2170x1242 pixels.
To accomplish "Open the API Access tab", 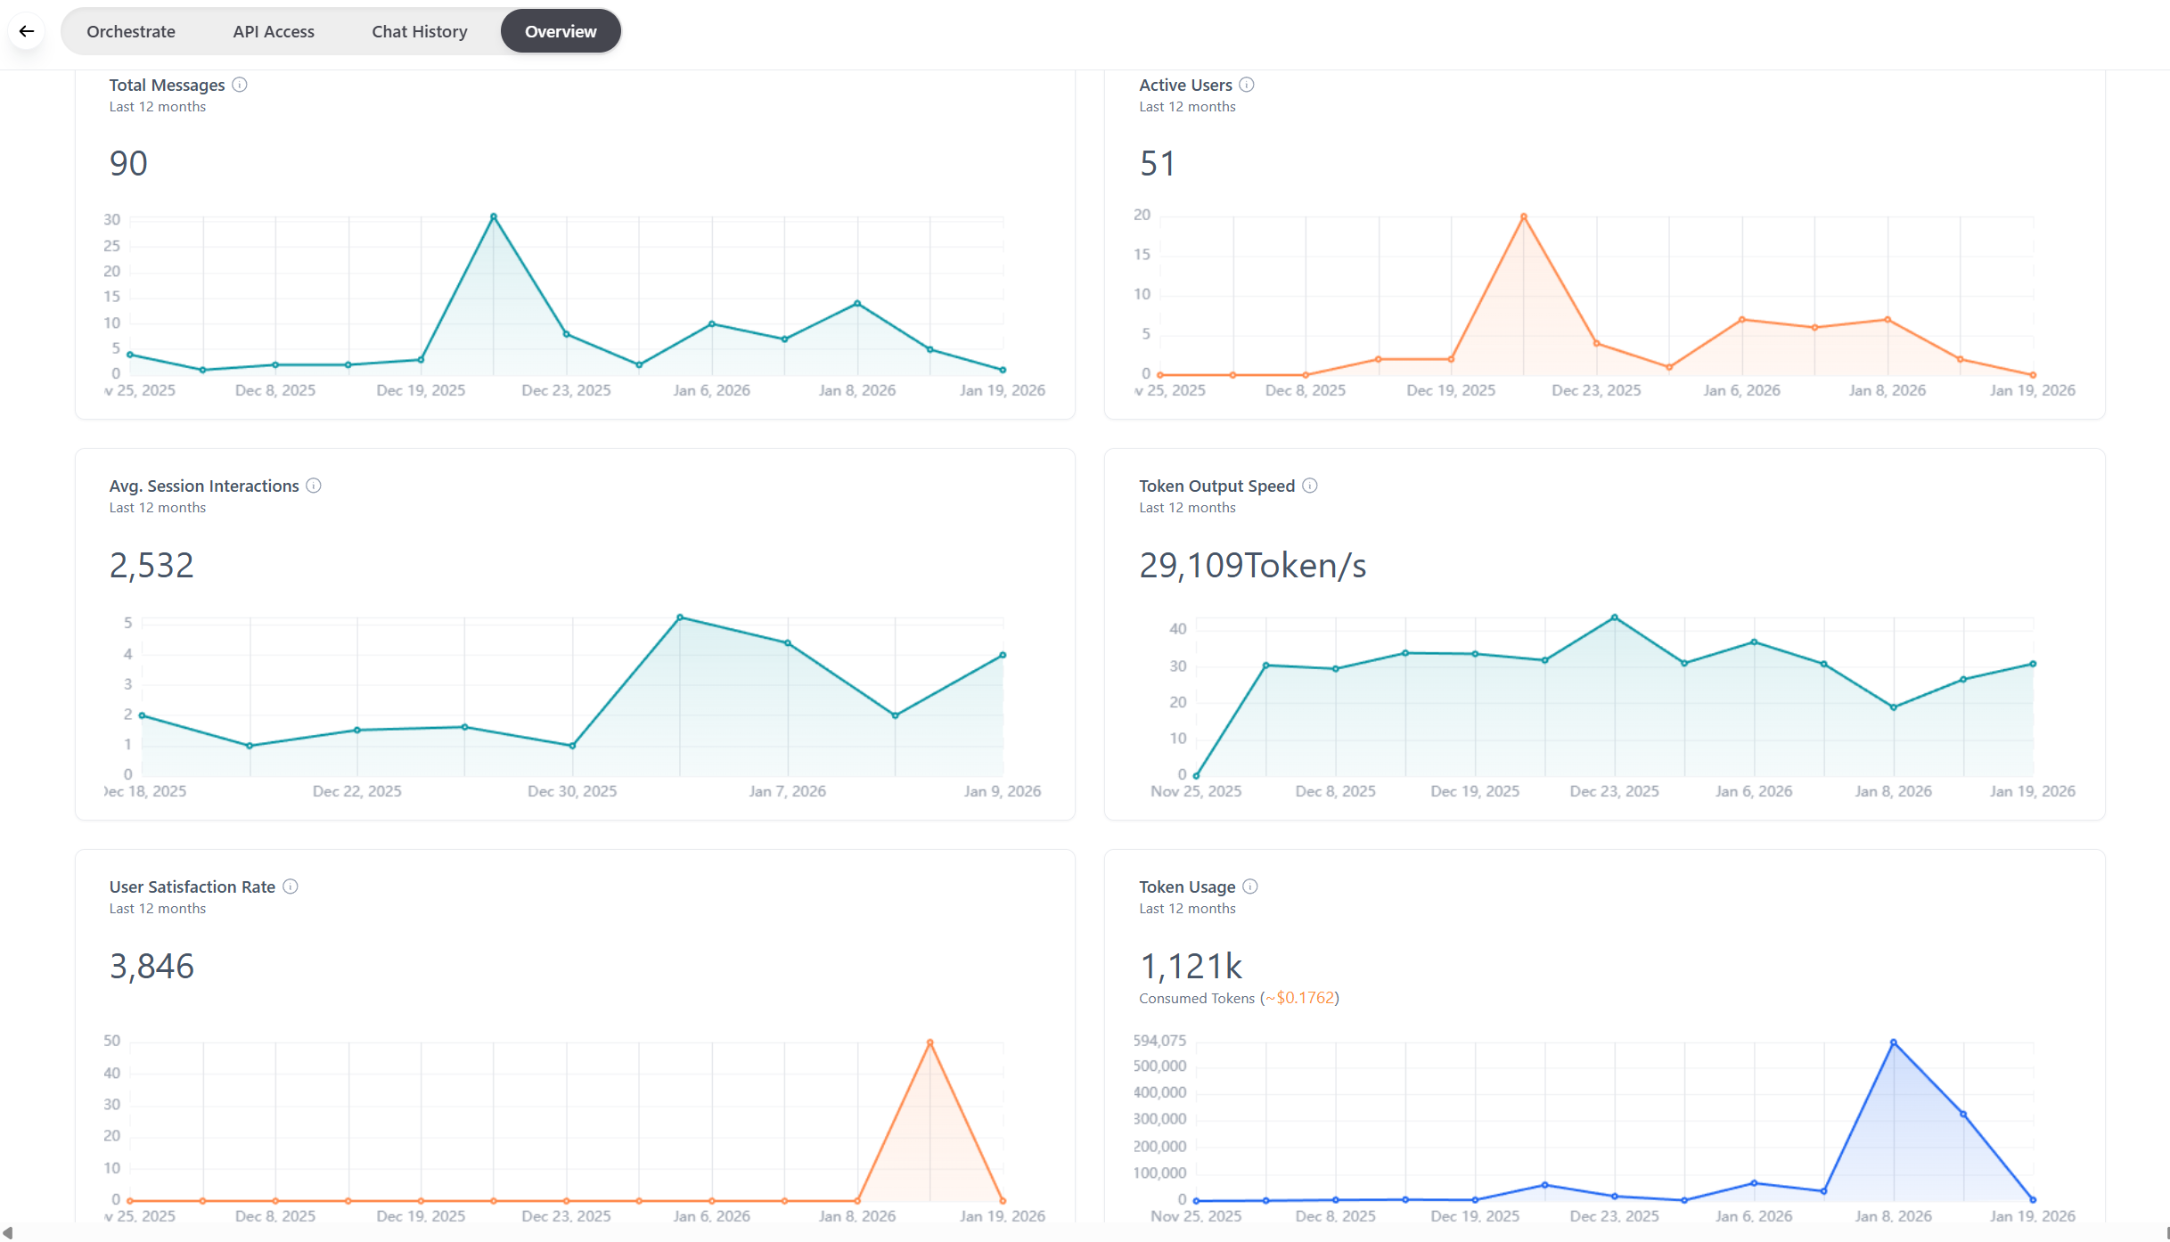I will [x=274, y=31].
